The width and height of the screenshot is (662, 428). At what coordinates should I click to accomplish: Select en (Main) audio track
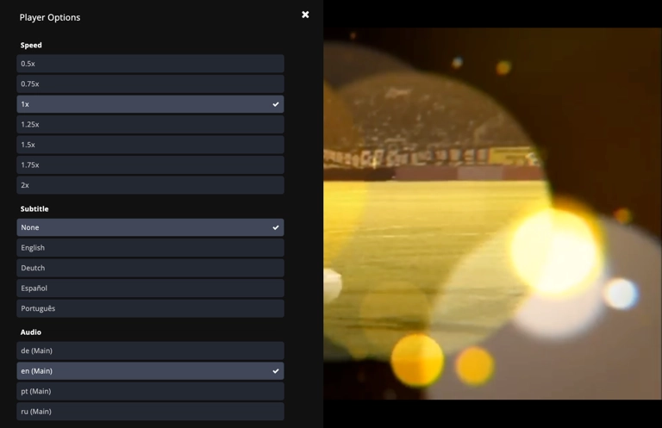(x=150, y=370)
